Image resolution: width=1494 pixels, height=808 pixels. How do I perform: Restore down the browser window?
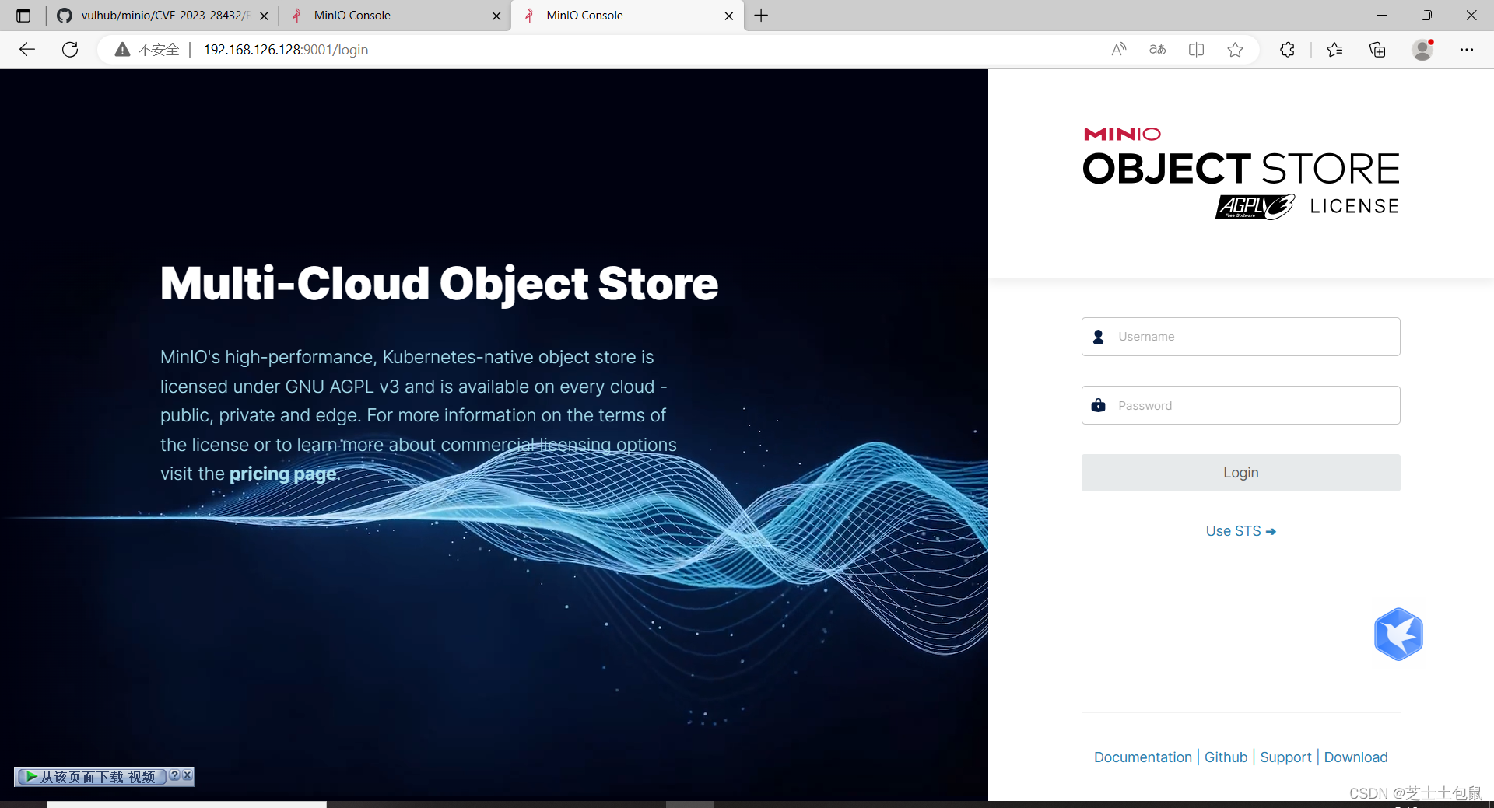pyautogui.click(x=1426, y=16)
